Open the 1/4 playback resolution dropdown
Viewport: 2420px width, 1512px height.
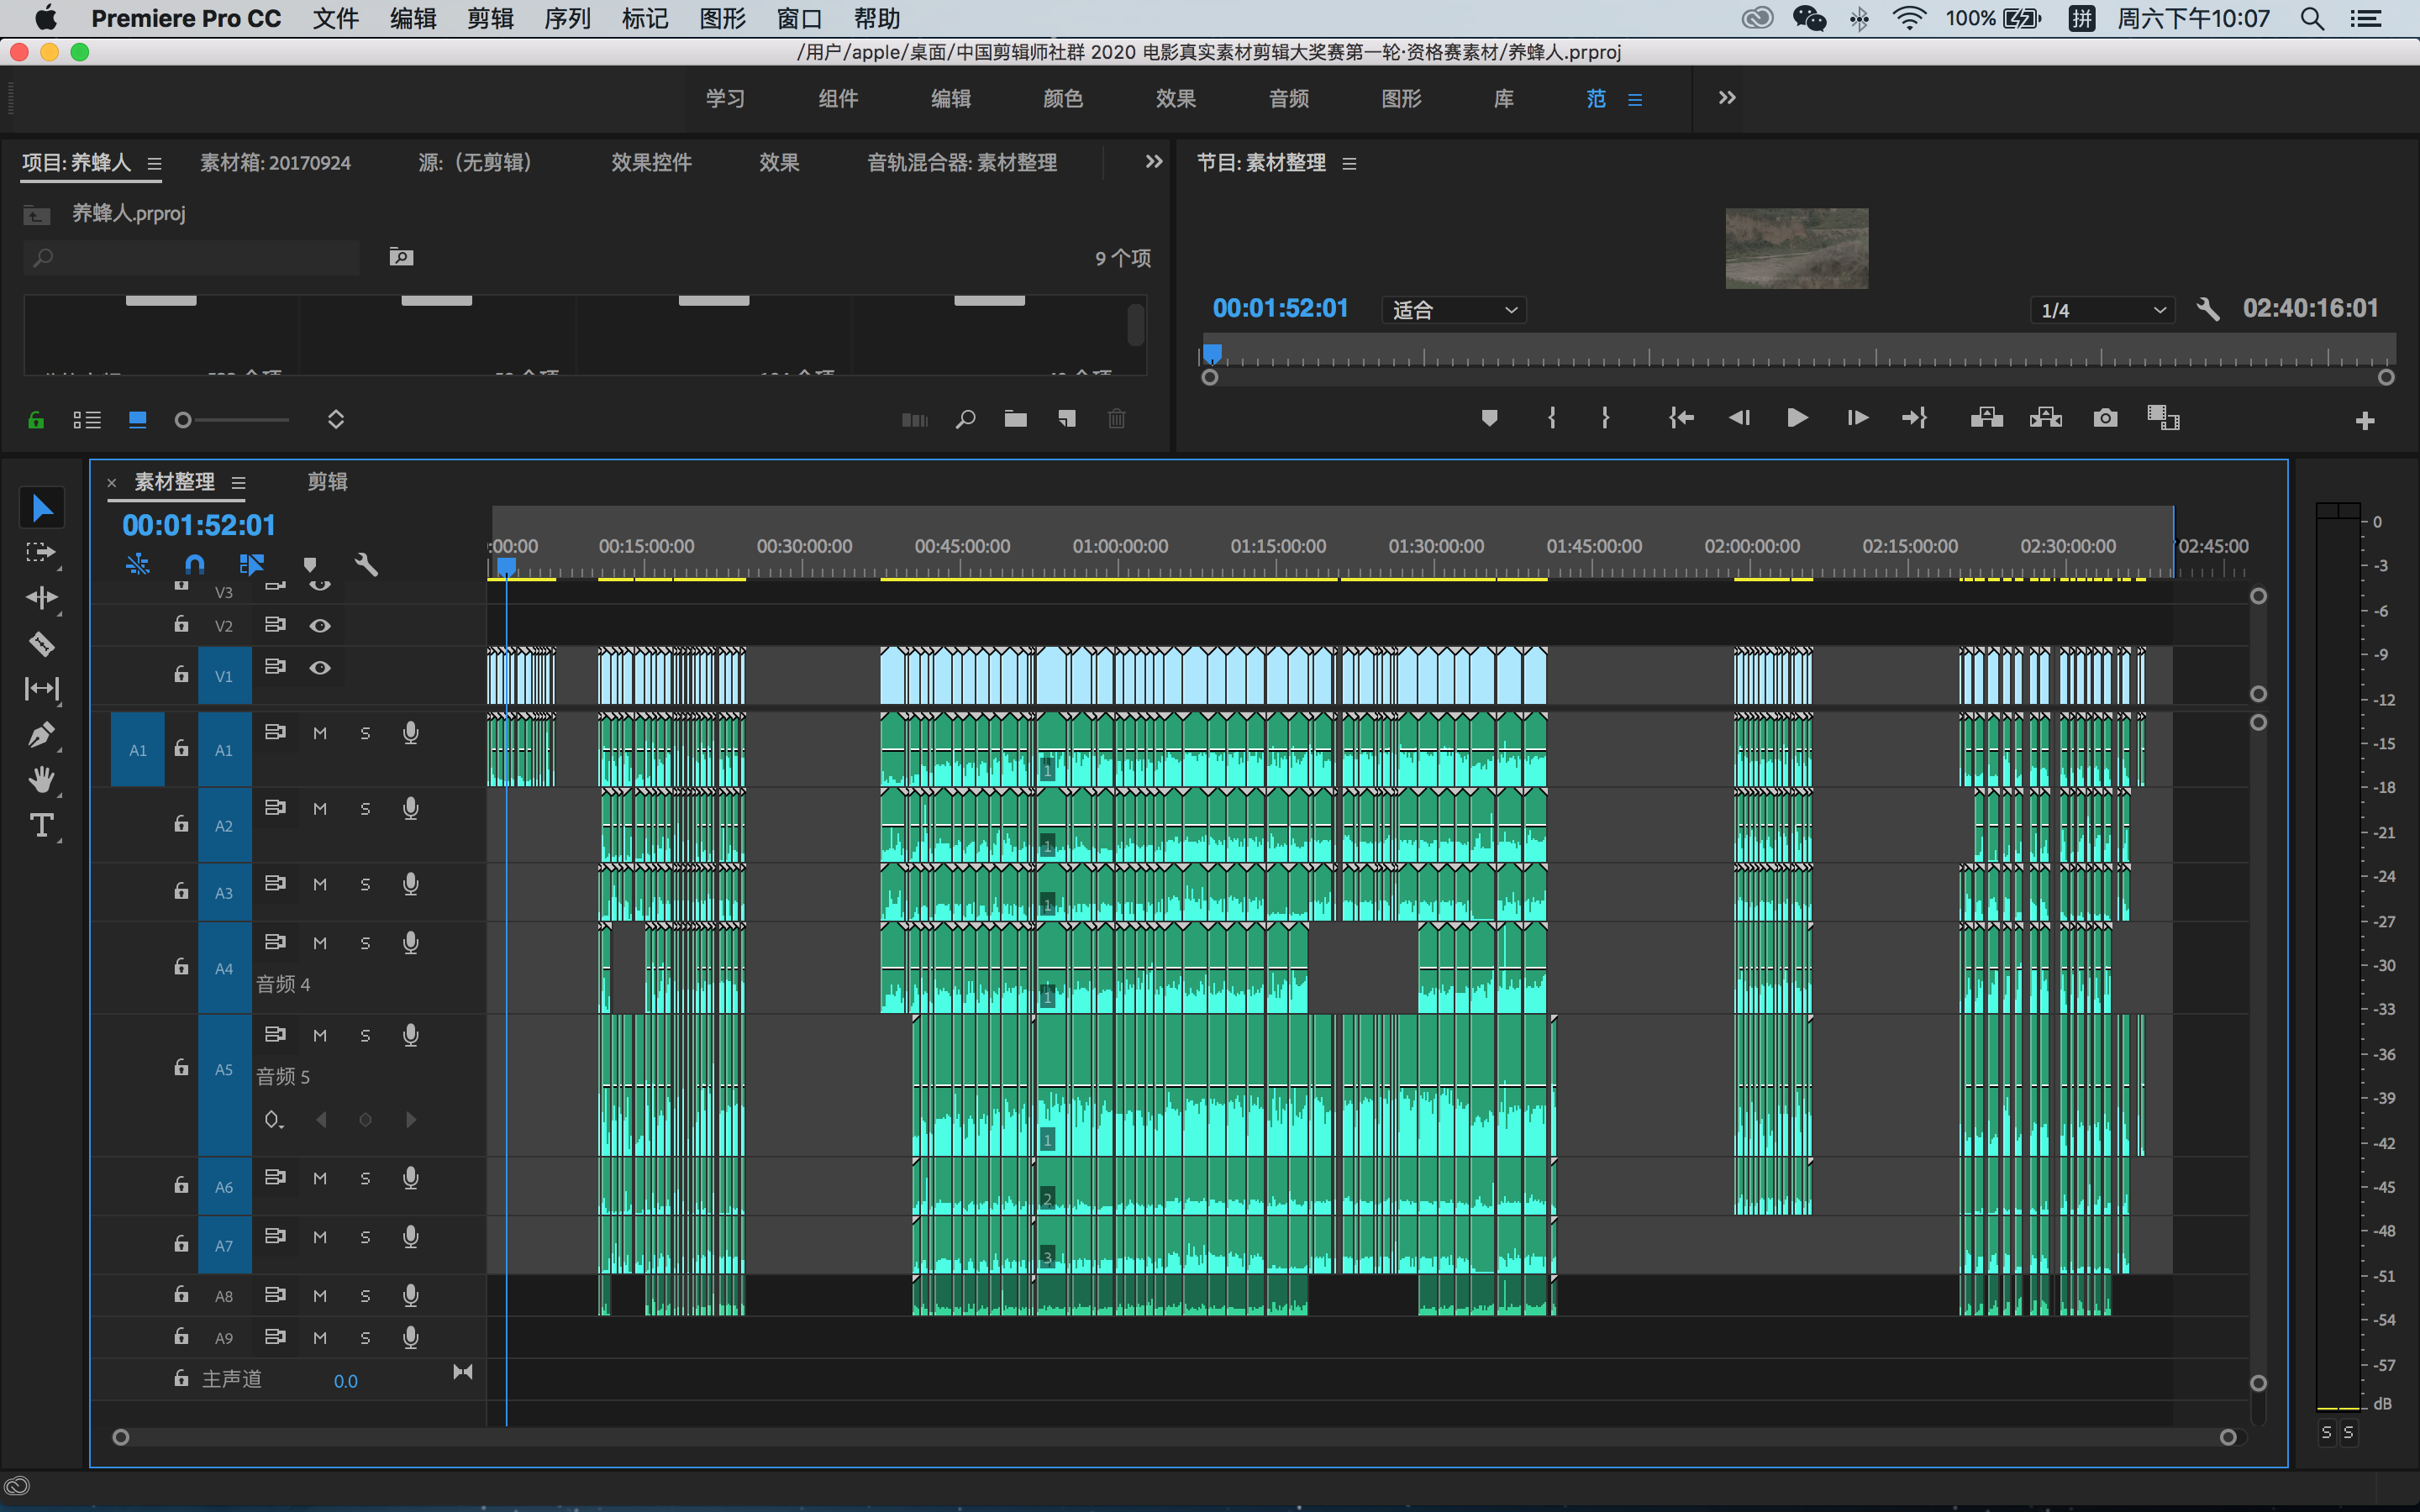pos(2102,310)
